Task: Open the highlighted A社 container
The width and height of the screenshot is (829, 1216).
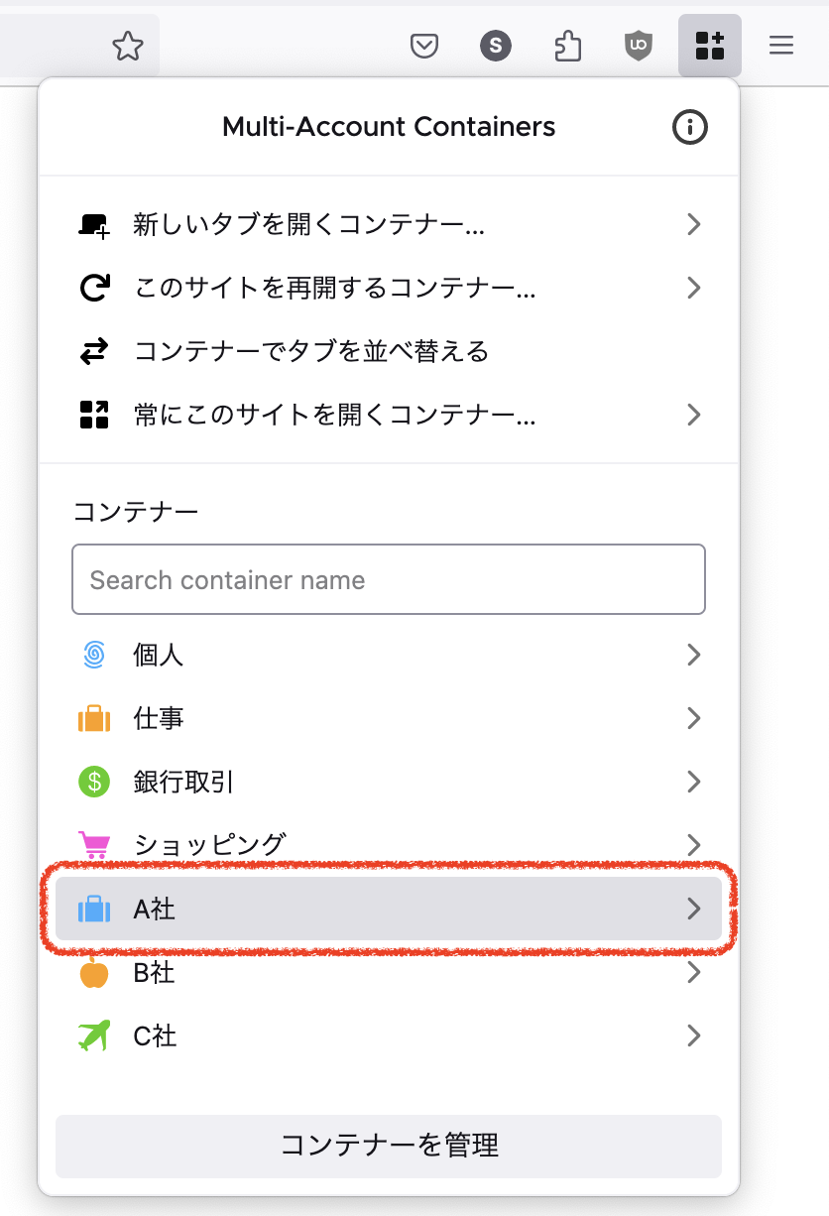Action: tap(388, 909)
